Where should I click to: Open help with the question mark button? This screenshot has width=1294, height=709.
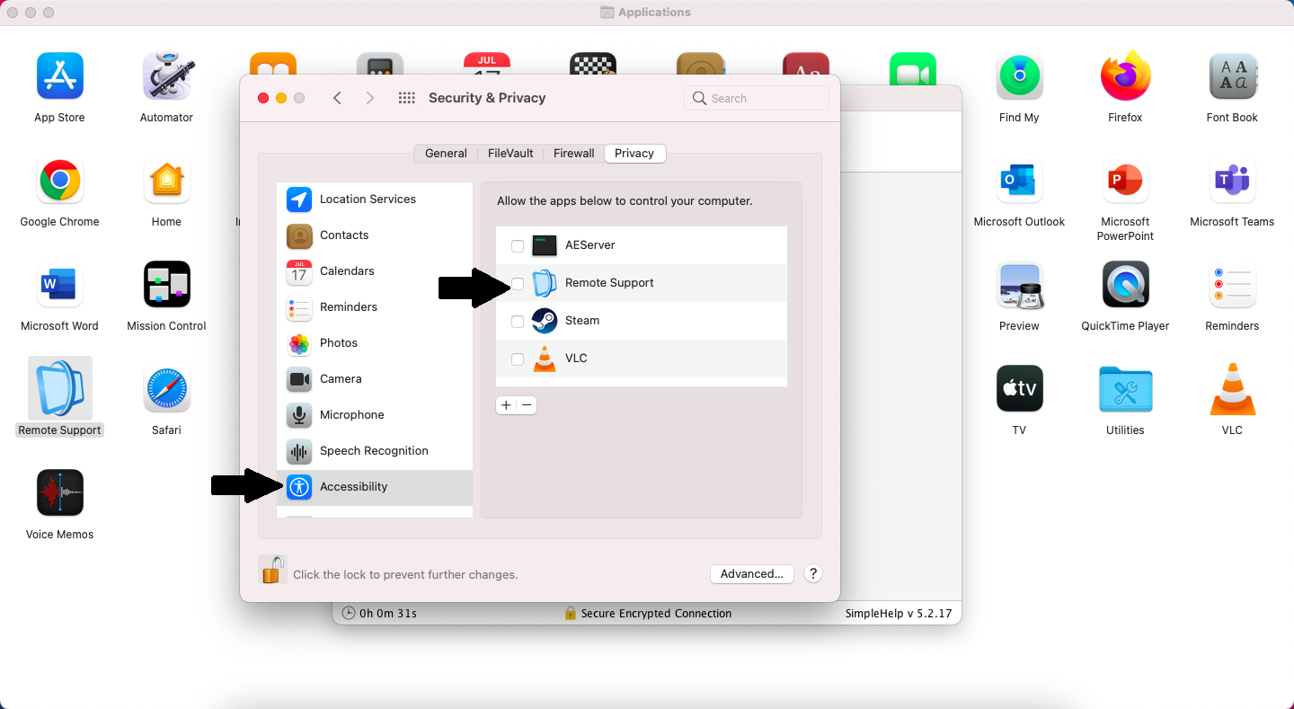pos(813,574)
